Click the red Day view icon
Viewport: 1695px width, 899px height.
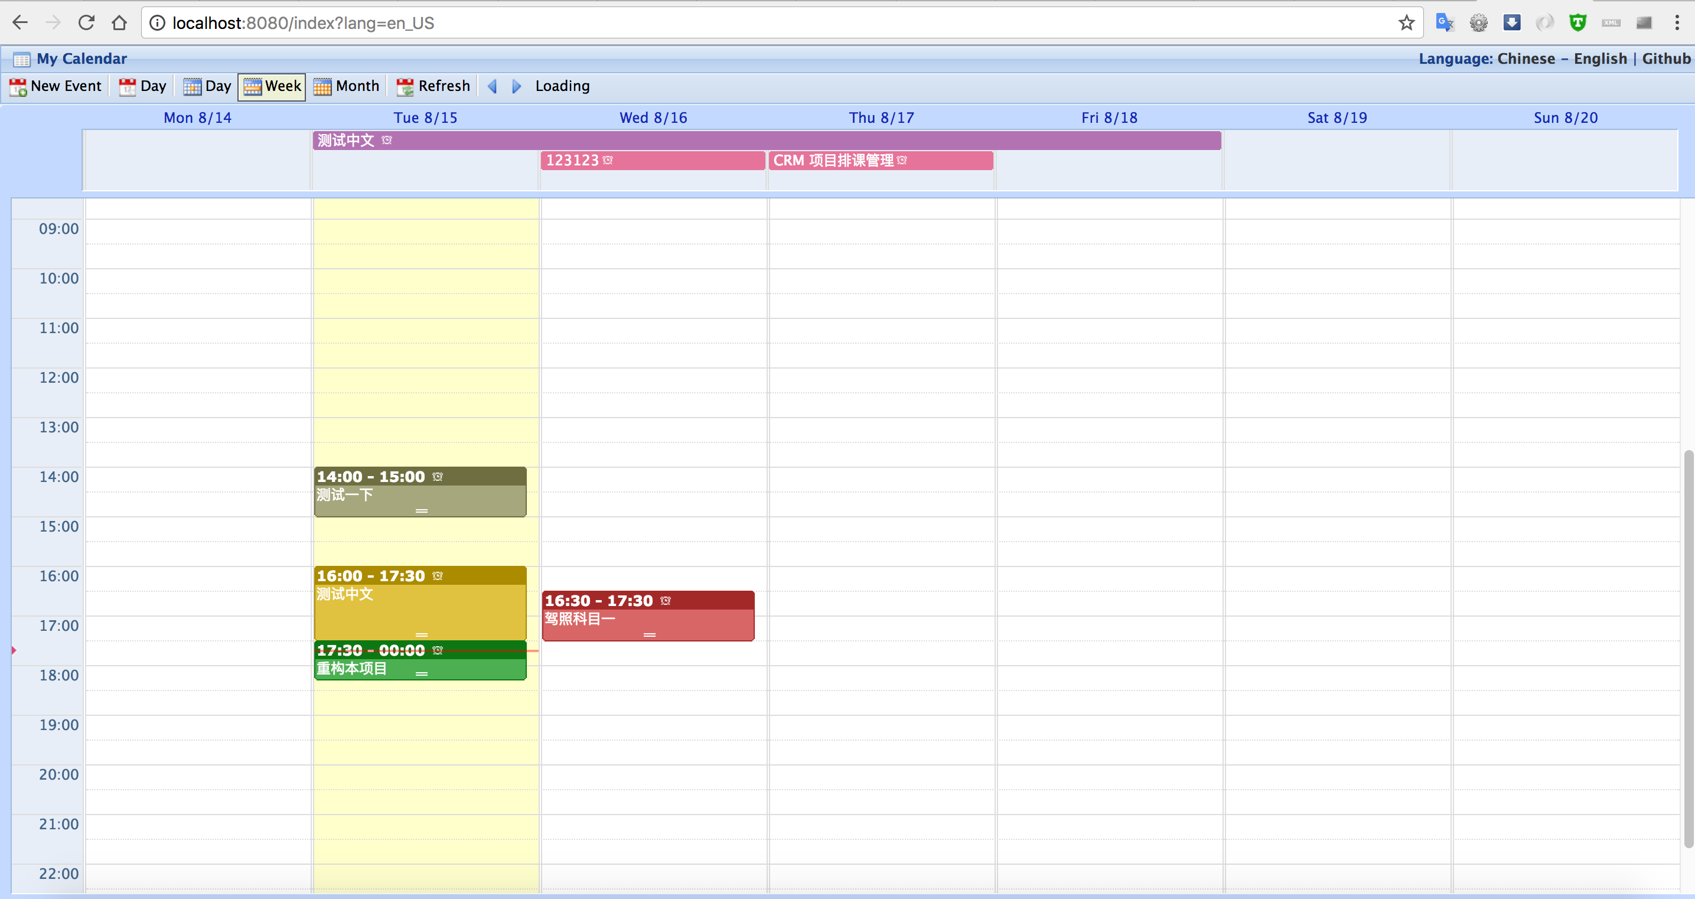pyautogui.click(x=128, y=85)
